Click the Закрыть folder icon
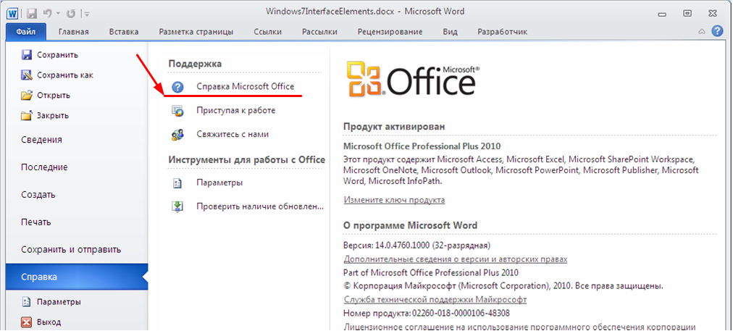Screen dimensions: 733x331 click(27, 115)
